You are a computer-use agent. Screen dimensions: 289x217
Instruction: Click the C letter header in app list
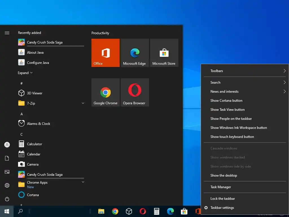point(21,134)
